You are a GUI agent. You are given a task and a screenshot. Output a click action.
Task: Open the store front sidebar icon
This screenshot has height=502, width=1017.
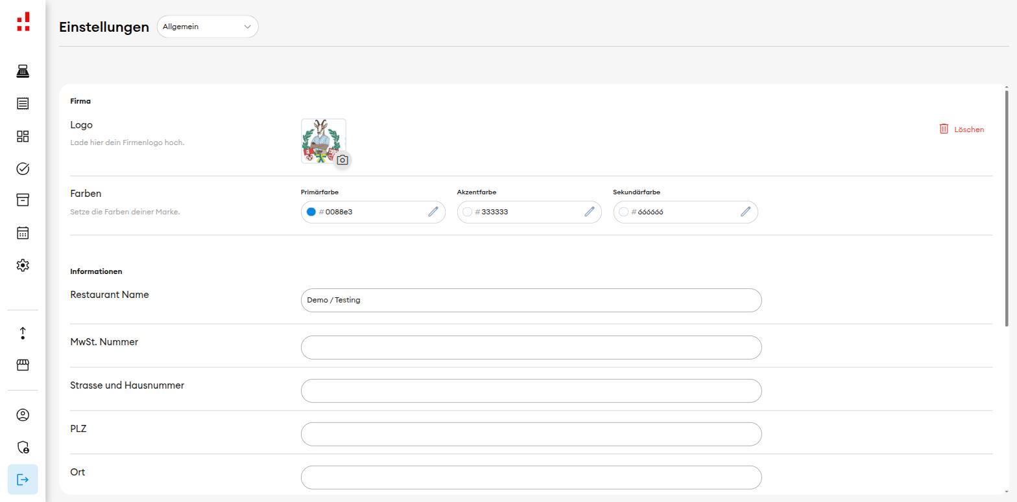click(x=23, y=365)
